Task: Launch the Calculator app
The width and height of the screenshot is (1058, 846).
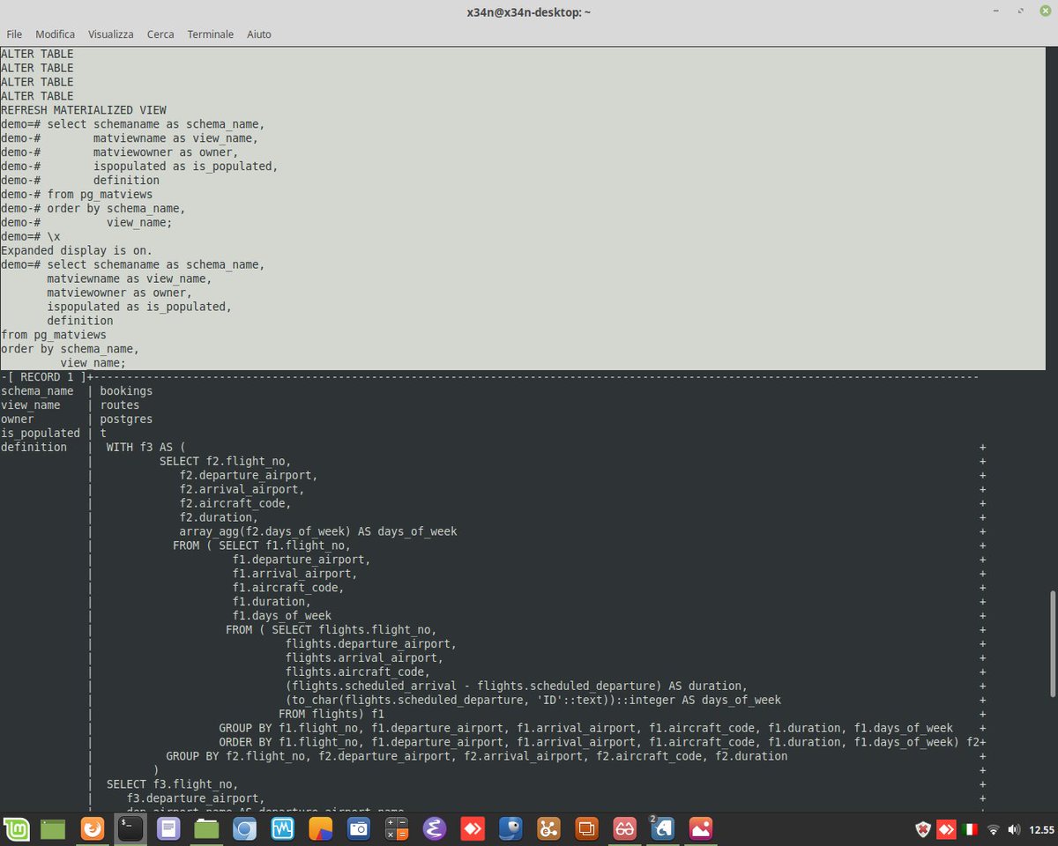Action: 396,828
